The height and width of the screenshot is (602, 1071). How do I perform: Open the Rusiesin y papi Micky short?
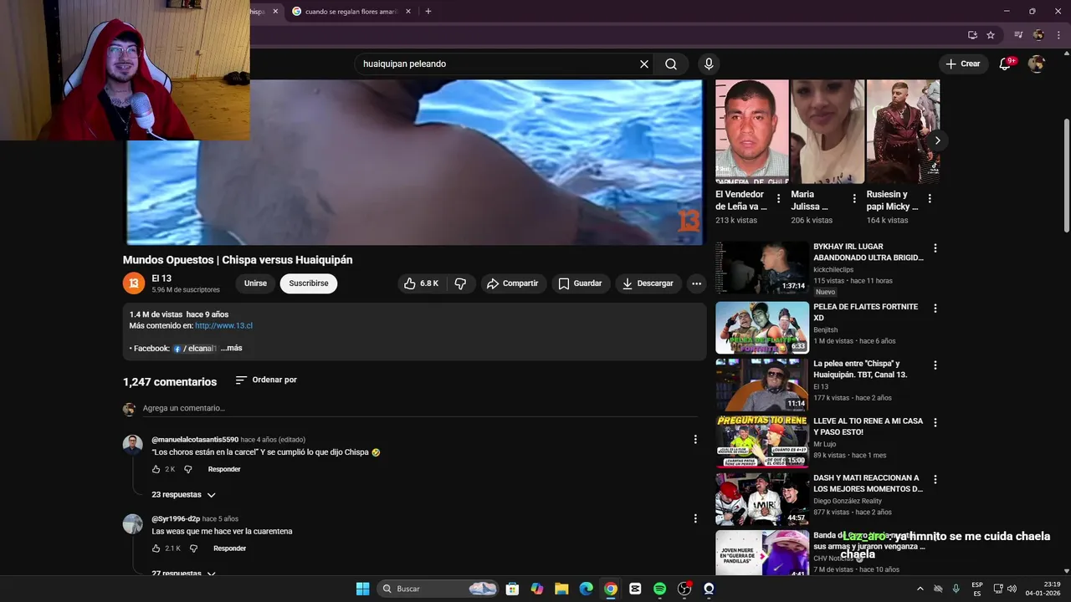[903, 131]
